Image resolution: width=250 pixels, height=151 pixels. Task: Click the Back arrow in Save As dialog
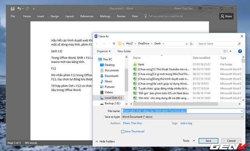click(97, 44)
